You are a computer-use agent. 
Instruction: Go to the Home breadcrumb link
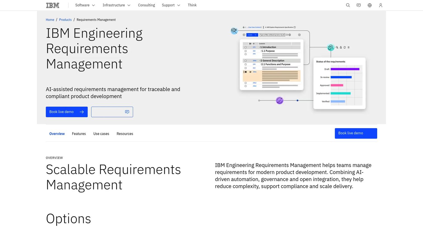click(50, 20)
